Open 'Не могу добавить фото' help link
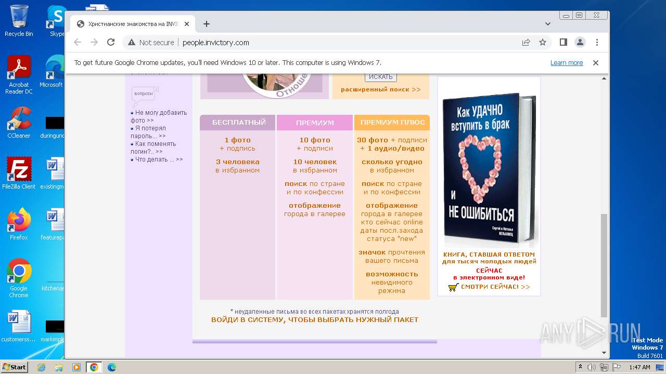Image resolution: width=666 pixels, height=374 pixels. pyautogui.click(x=159, y=116)
